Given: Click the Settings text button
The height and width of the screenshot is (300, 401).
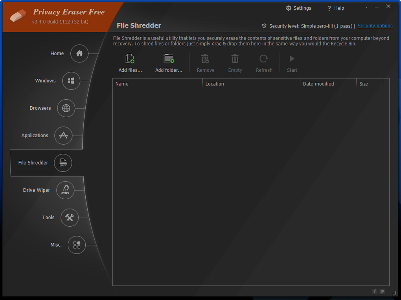Looking at the screenshot, I should [302, 8].
